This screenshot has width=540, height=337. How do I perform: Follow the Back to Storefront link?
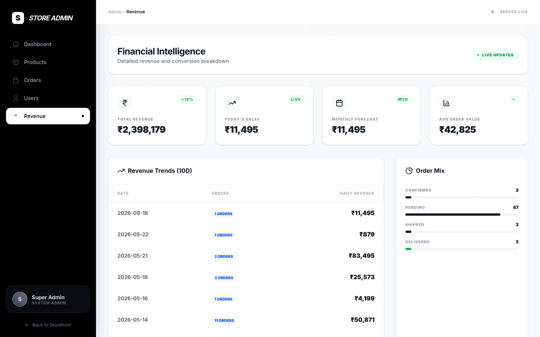(48, 325)
